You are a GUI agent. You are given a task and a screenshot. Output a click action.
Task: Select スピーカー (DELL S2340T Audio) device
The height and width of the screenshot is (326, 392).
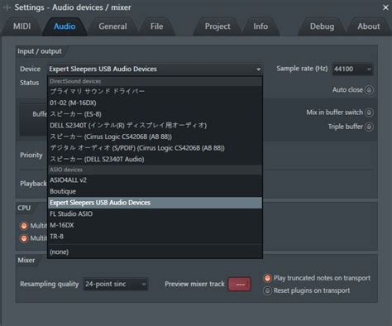[x=155, y=160]
